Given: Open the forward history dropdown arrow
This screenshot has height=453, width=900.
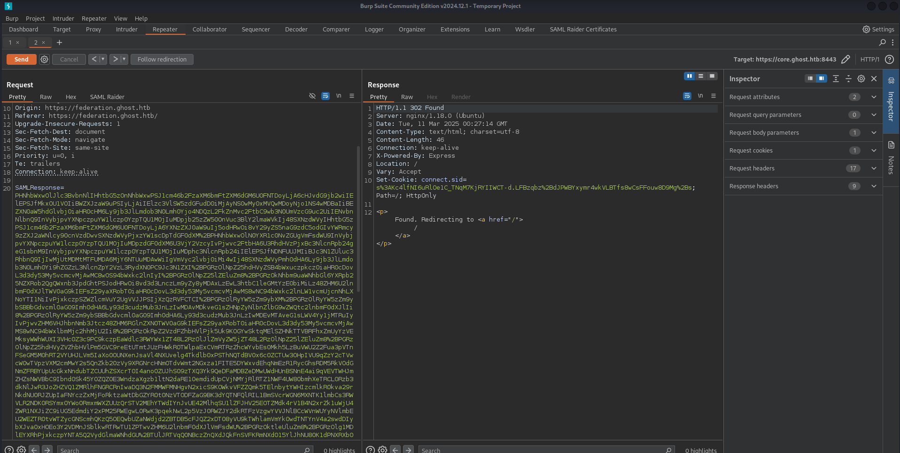Looking at the screenshot, I should pos(124,59).
